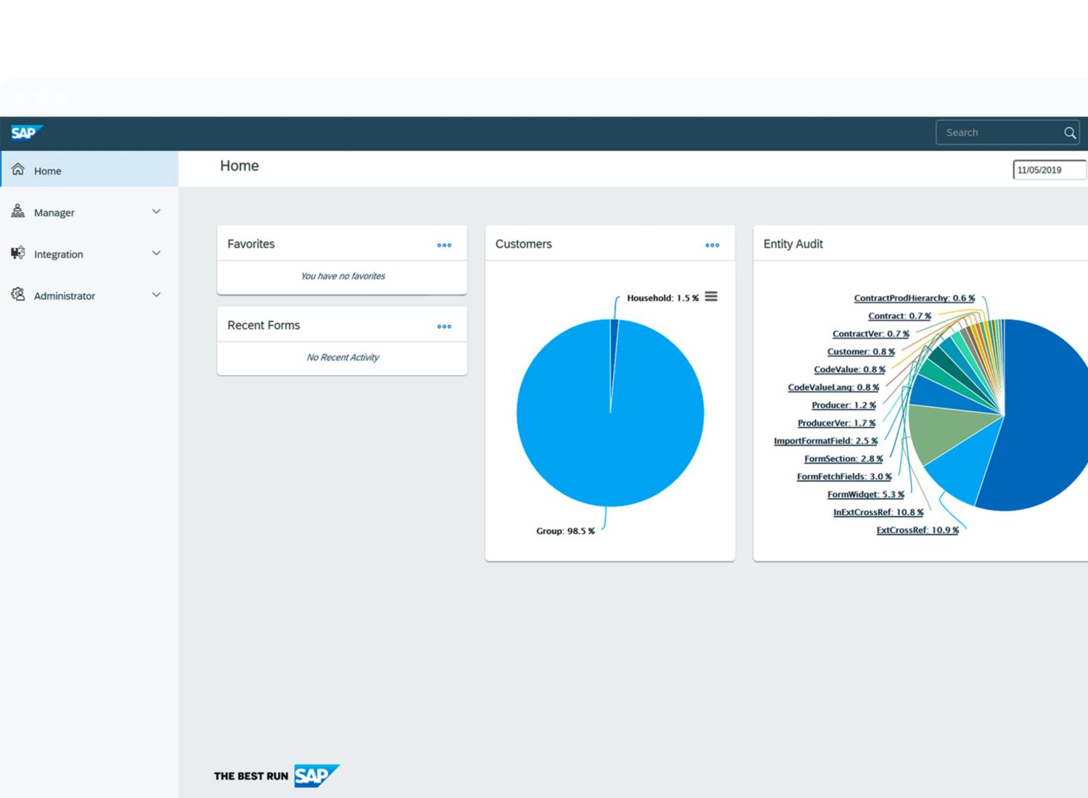Viewport: 1088px width, 798px height.
Task: Open Favorites card options ellipsis
Action: click(x=444, y=245)
